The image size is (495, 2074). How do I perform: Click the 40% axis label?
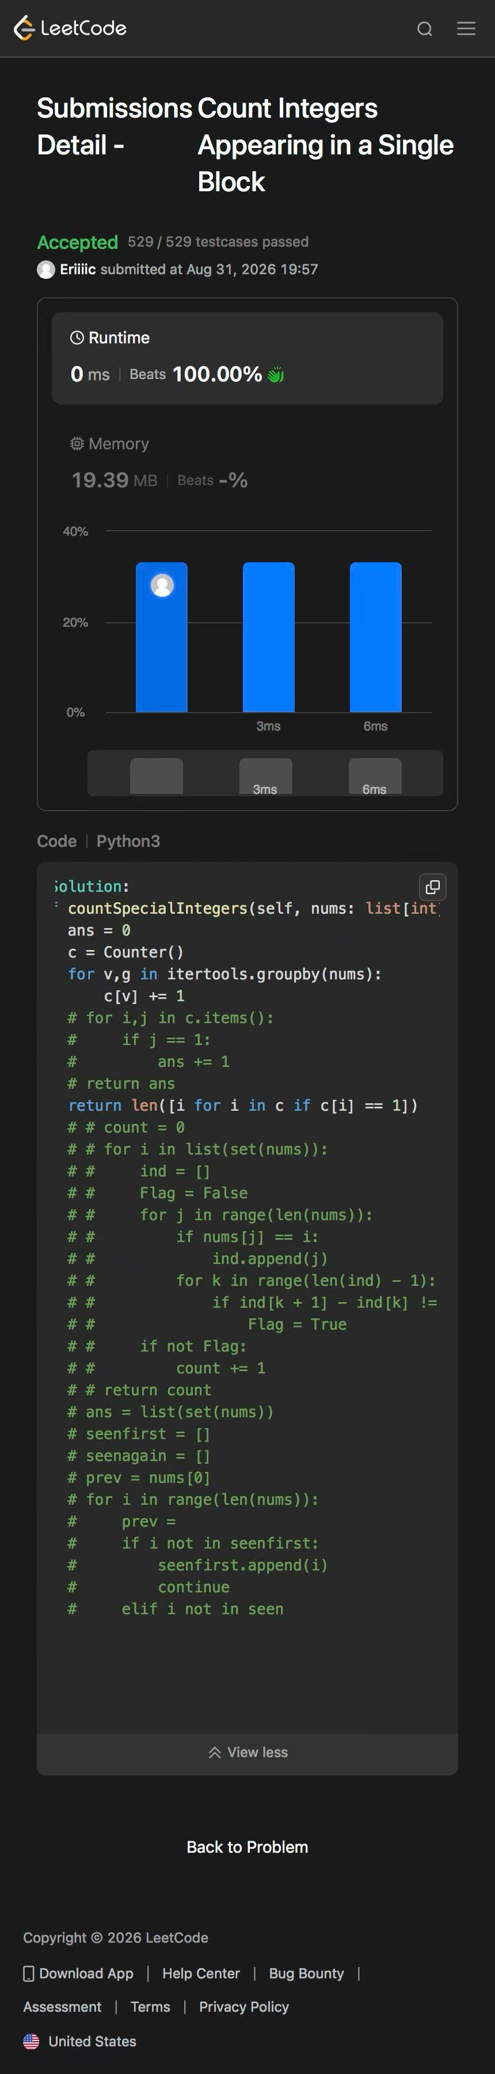tap(75, 531)
